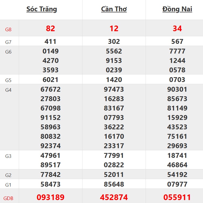Click the G1 number 85648
This screenshot has height=203, width=203.
[114, 184]
